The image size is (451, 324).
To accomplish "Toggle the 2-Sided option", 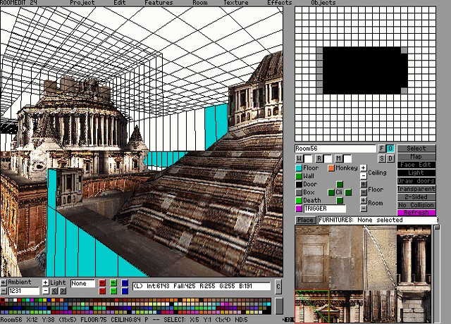I will [x=416, y=197].
